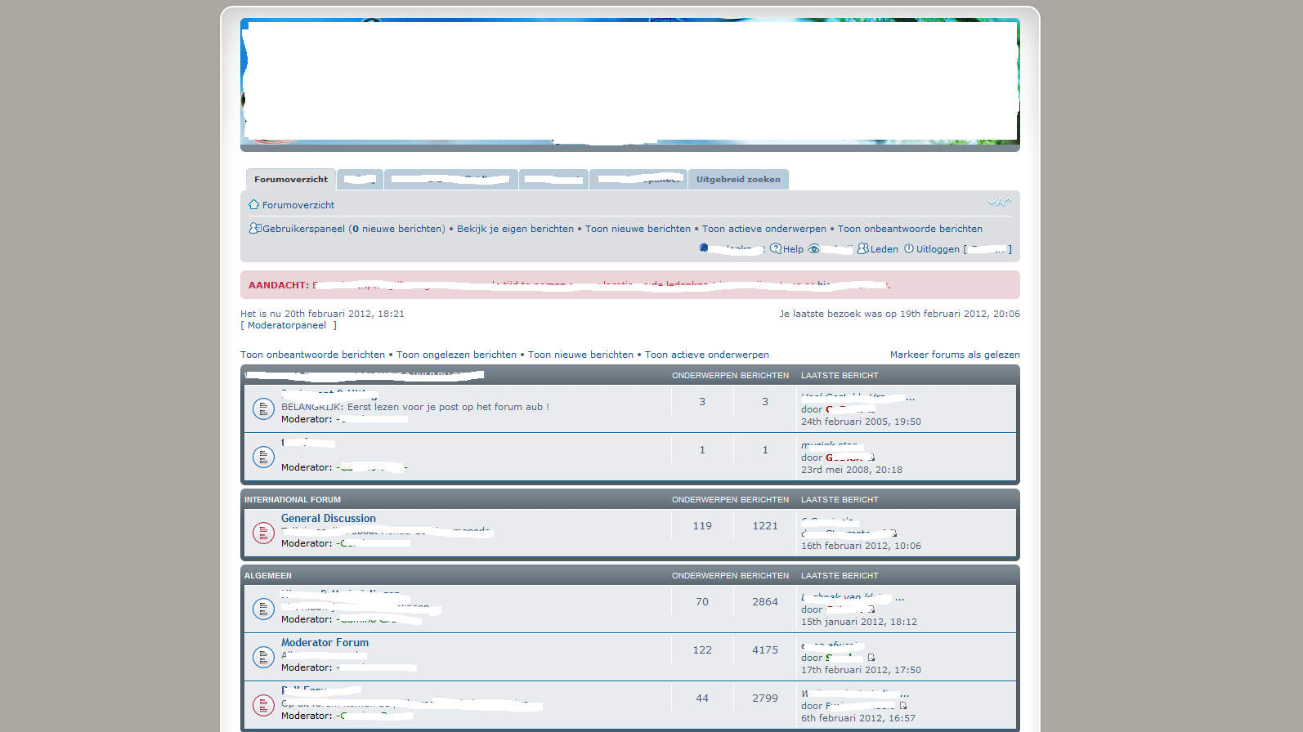1303x732 pixels.
Task: Open the Uitgebreid zoeken tab
Action: click(x=738, y=179)
